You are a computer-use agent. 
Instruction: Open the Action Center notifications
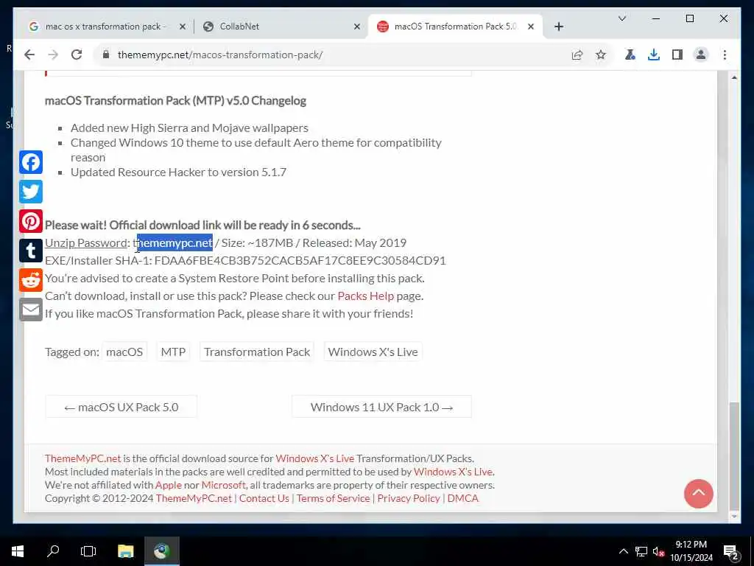coord(730,551)
